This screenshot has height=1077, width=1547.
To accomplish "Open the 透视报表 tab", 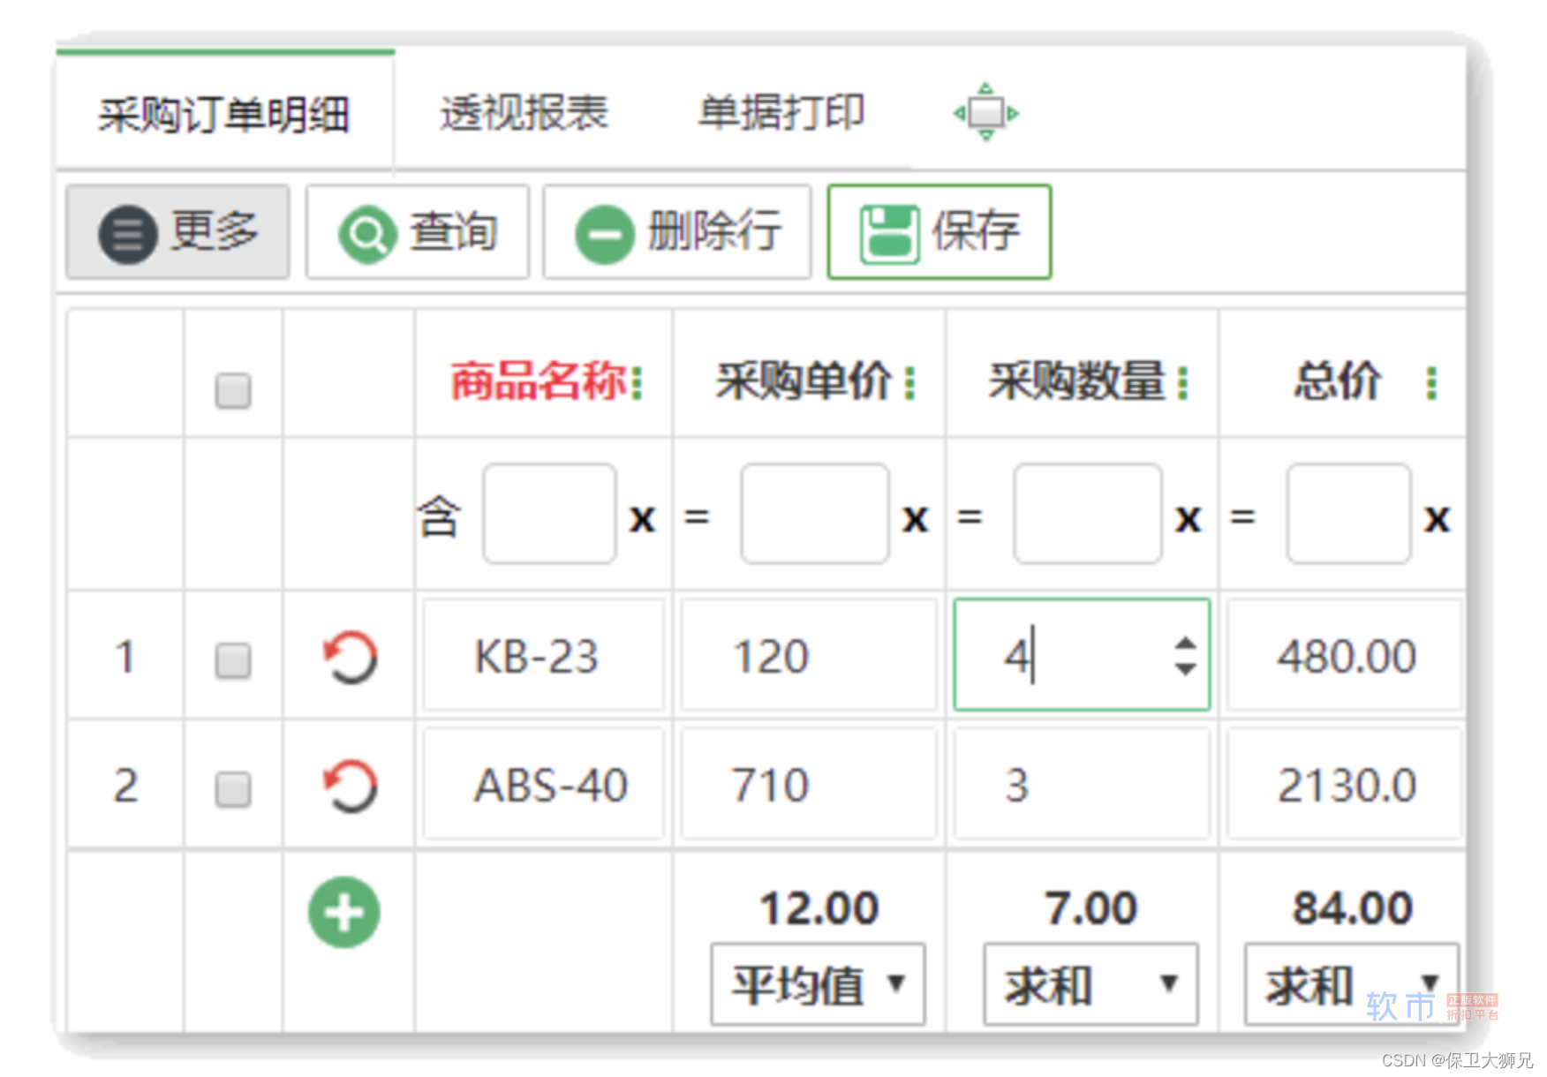I will coord(524,113).
